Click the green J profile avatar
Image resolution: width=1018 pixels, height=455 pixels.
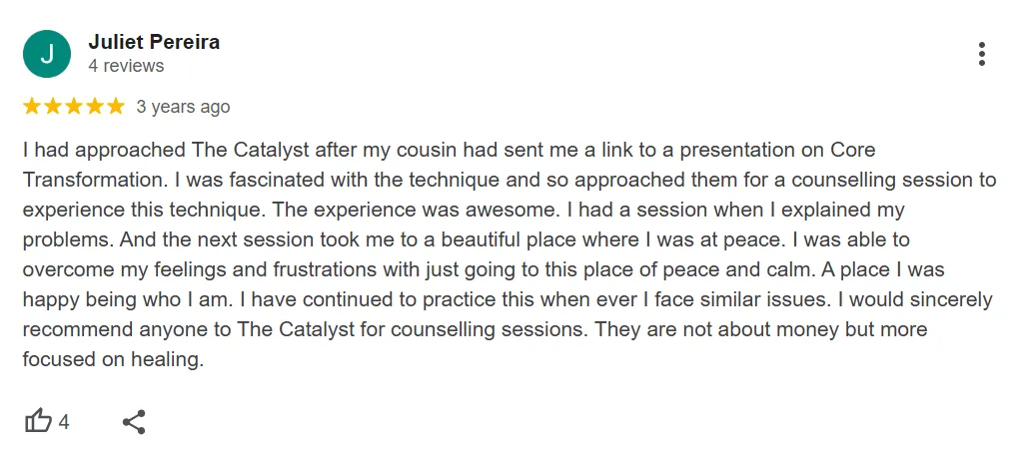(47, 54)
